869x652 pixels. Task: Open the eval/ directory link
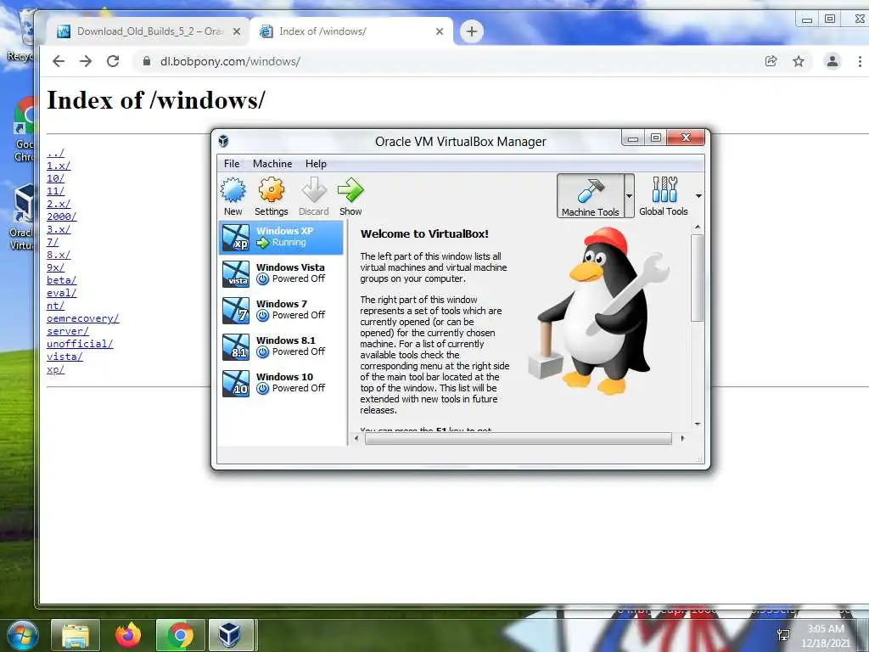[x=61, y=293]
